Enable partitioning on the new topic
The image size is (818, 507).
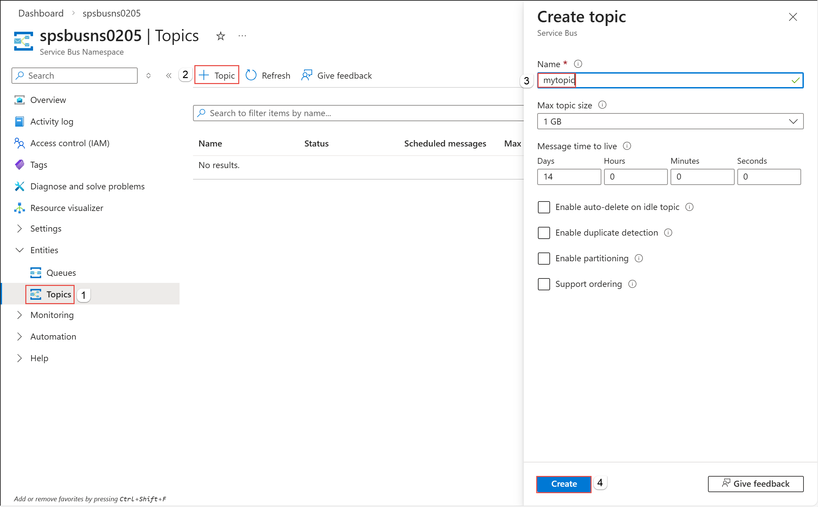pyautogui.click(x=544, y=258)
